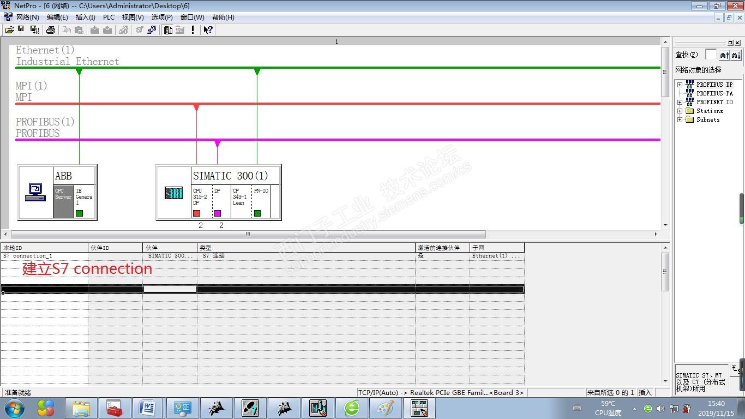Image resolution: width=745 pixels, height=419 pixels.
Task: Select the CPU 315-2 DP module
Action: [201, 201]
